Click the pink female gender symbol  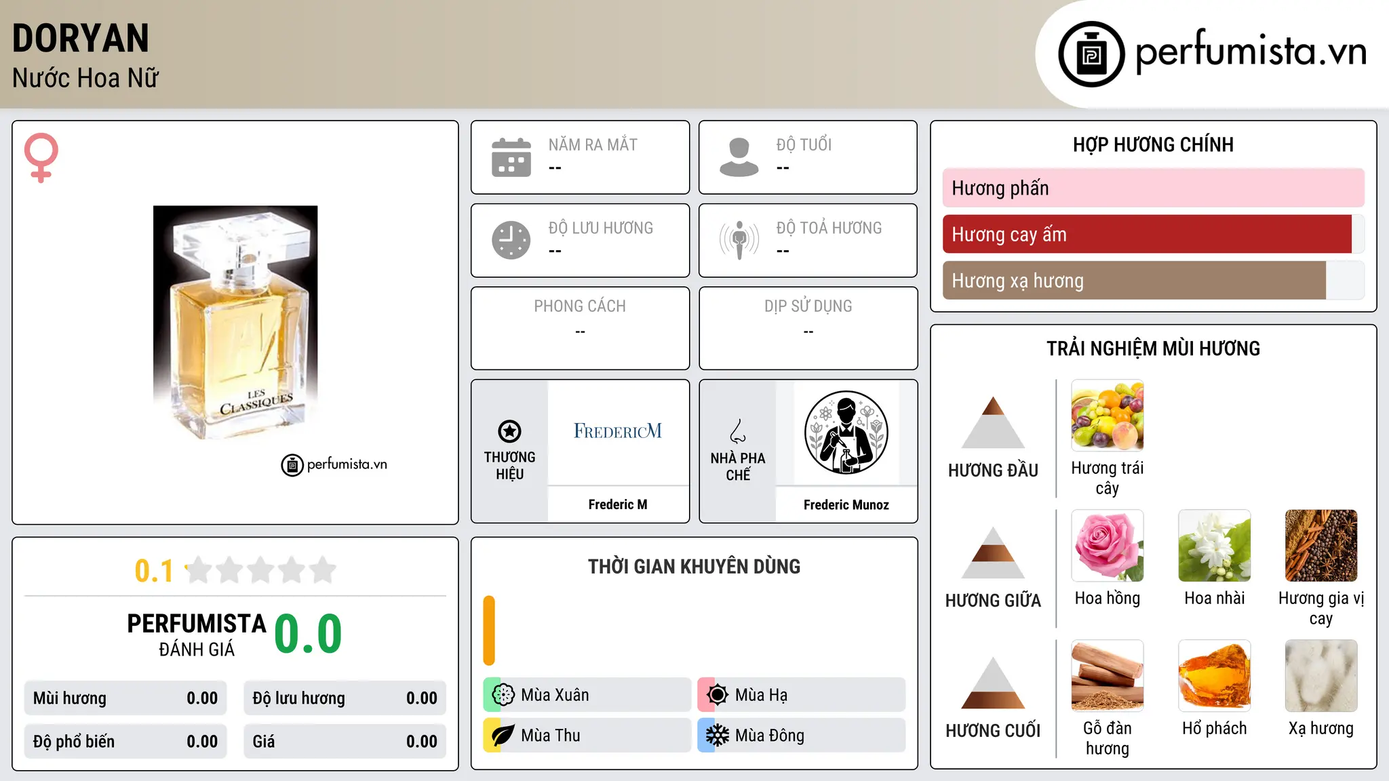[41, 158]
